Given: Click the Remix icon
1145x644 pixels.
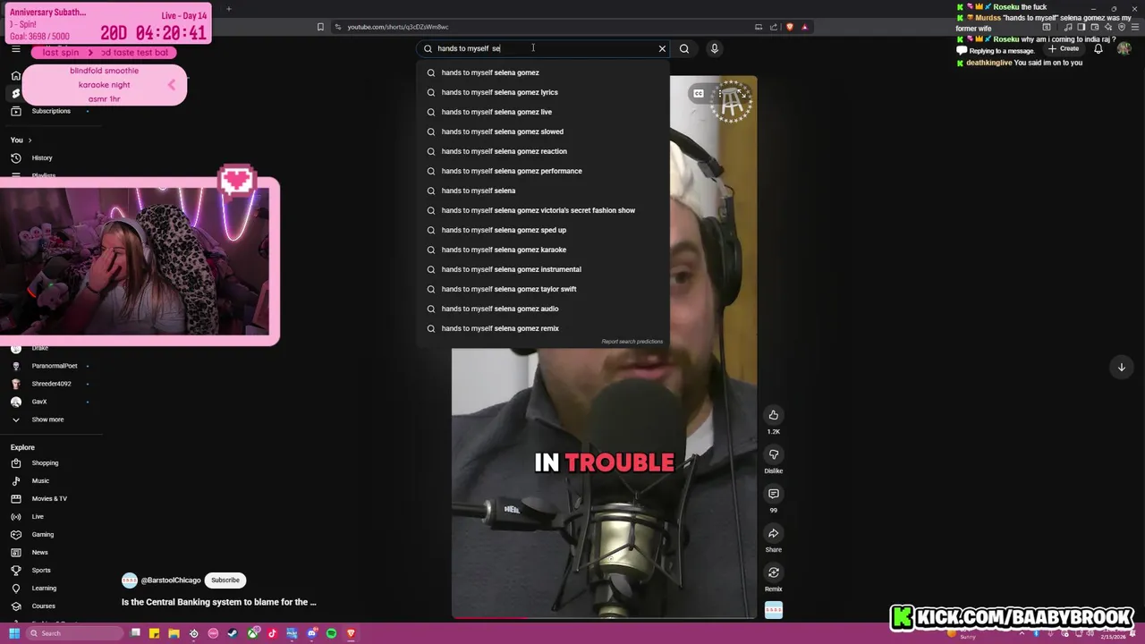Looking at the screenshot, I should point(774,573).
